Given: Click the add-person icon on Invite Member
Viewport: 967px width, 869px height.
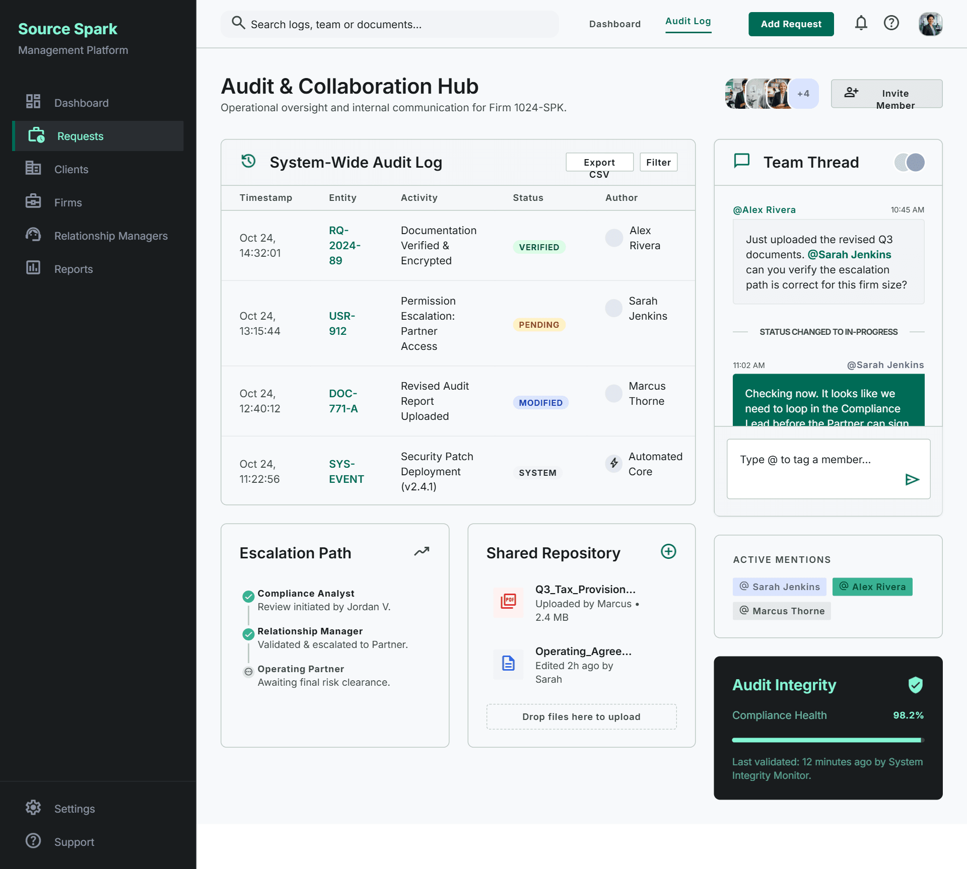Looking at the screenshot, I should tap(851, 92).
